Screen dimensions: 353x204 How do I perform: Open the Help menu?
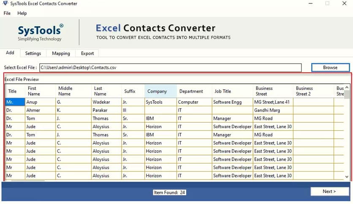22,13
